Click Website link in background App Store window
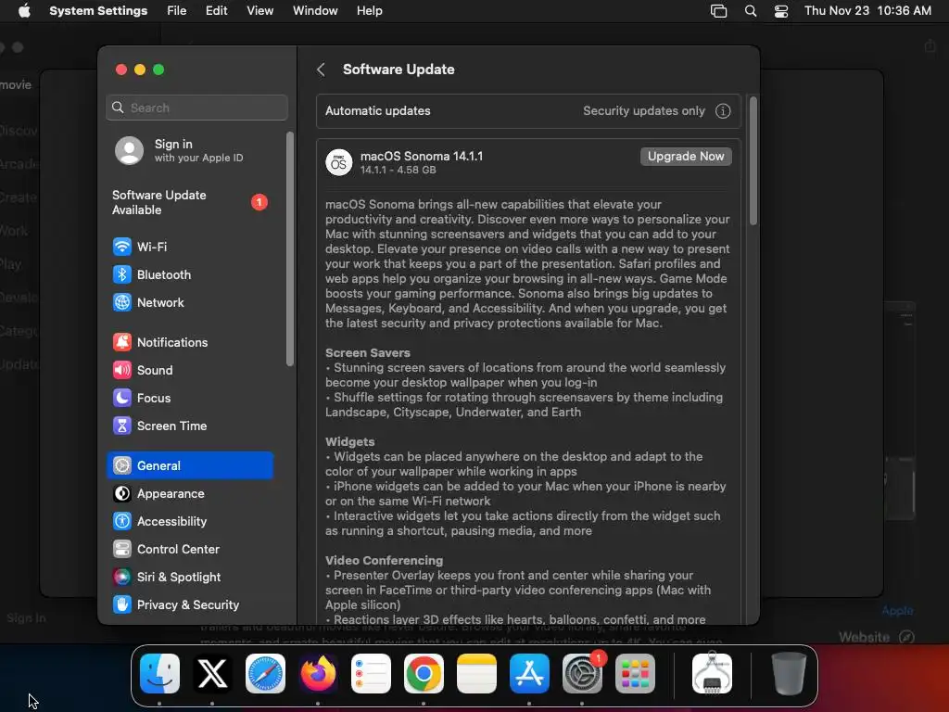Screen dimensions: 949x712 (877, 637)
